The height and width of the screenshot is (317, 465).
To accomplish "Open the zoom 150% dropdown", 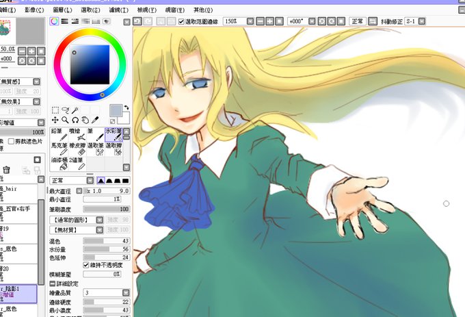I will point(250,21).
